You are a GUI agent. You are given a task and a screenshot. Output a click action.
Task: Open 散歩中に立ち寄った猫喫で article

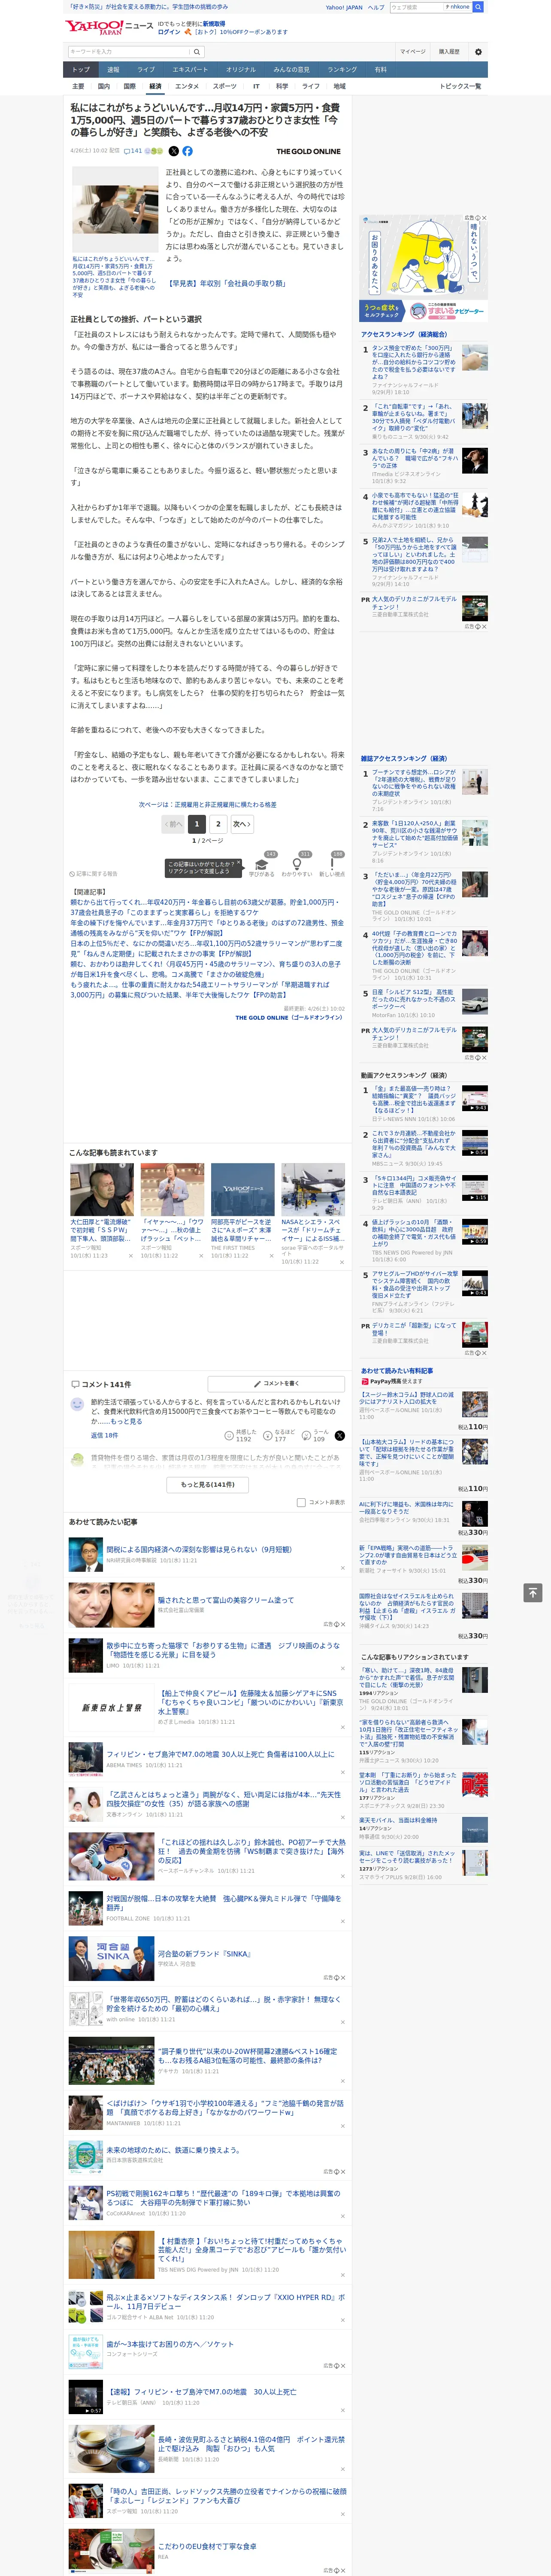coord(223,1650)
